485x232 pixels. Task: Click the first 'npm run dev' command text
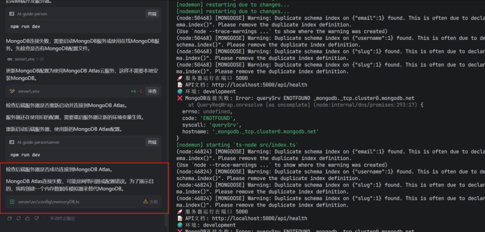pyautogui.click(x=25, y=26)
